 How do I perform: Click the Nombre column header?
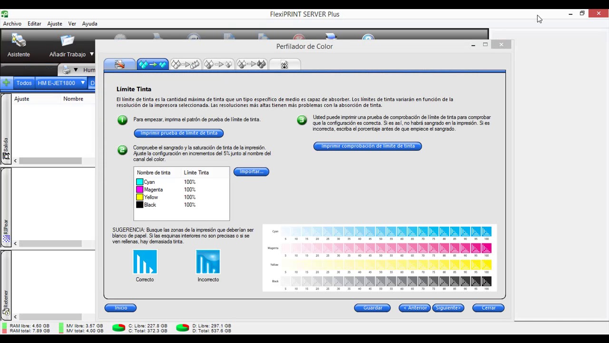[73, 99]
